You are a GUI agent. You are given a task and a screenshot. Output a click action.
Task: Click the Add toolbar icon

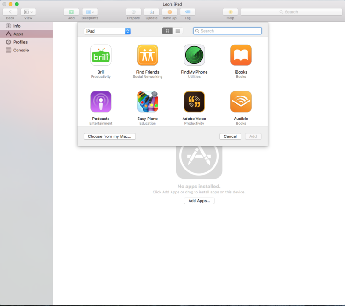[x=71, y=12]
